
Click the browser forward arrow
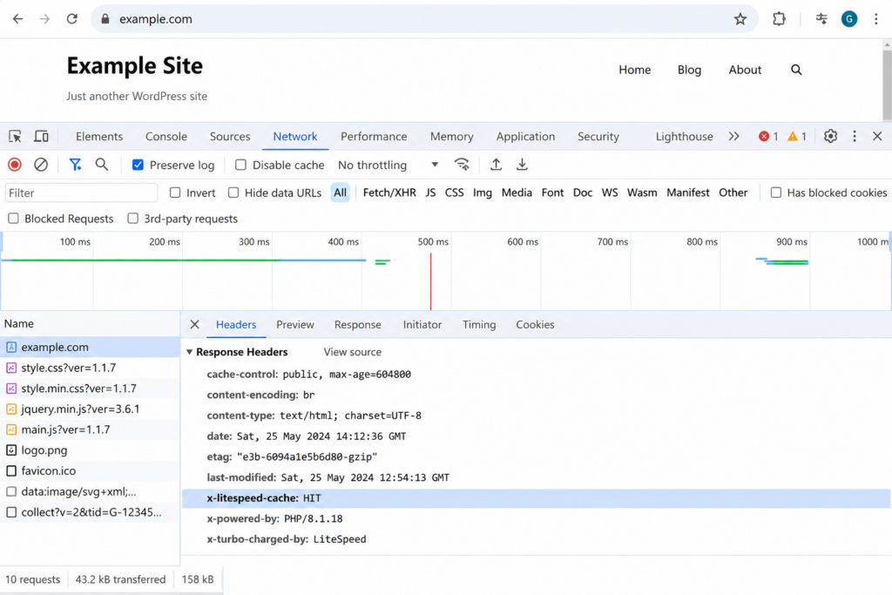(x=44, y=19)
